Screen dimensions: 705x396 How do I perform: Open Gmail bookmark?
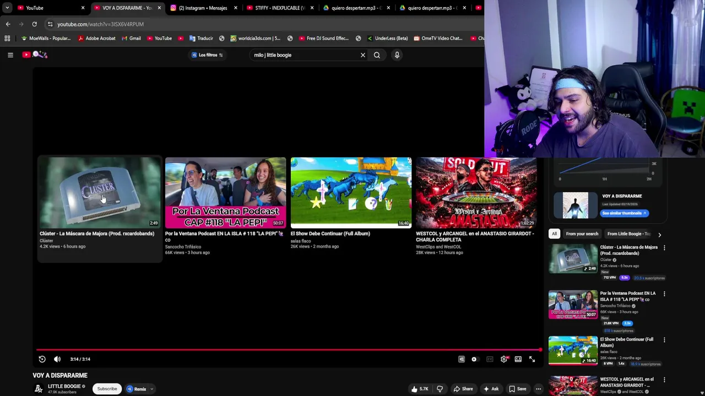pyautogui.click(x=131, y=38)
